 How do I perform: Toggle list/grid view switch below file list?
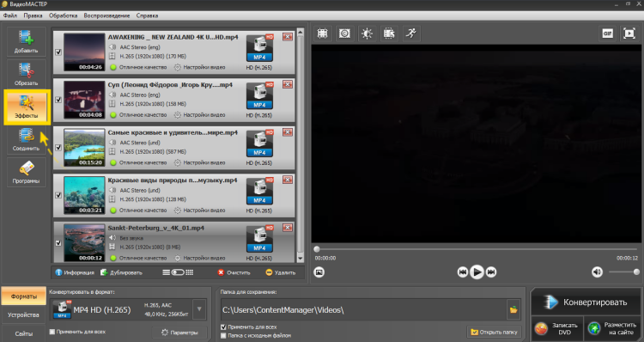click(x=178, y=272)
